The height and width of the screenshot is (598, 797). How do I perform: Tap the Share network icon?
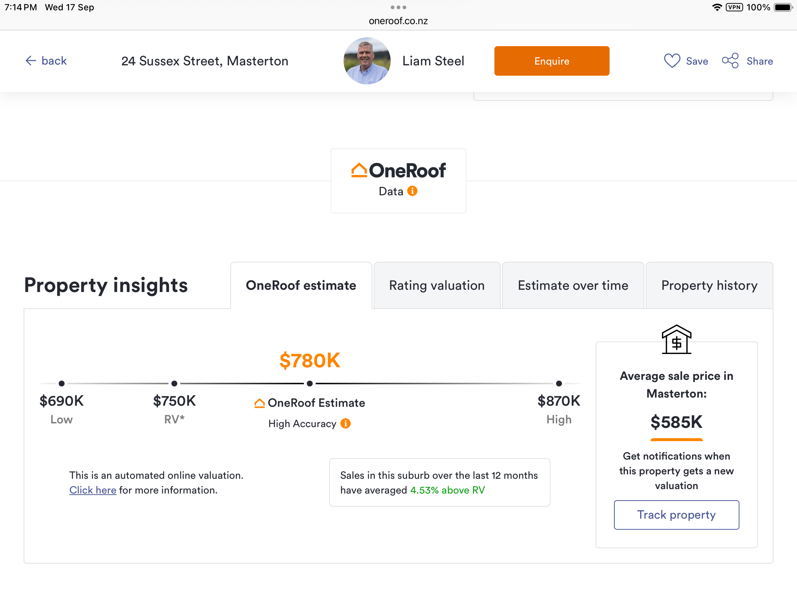[730, 61]
